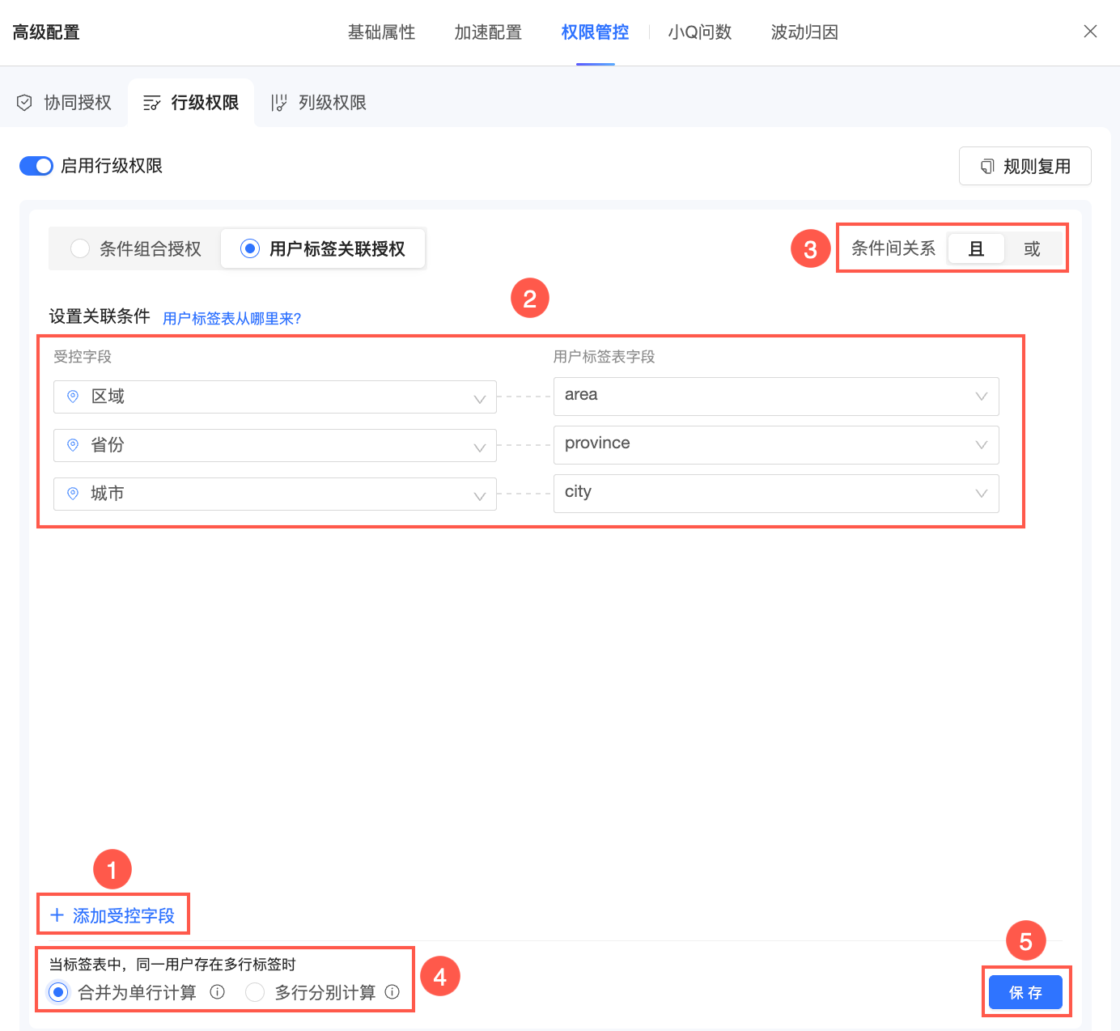Click the location pin icon beside 省份
The width and height of the screenshot is (1120, 1031).
(73, 445)
